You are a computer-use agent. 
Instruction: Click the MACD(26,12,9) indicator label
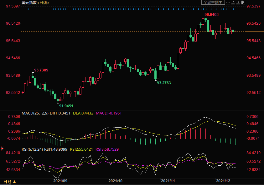coord(35,113)
